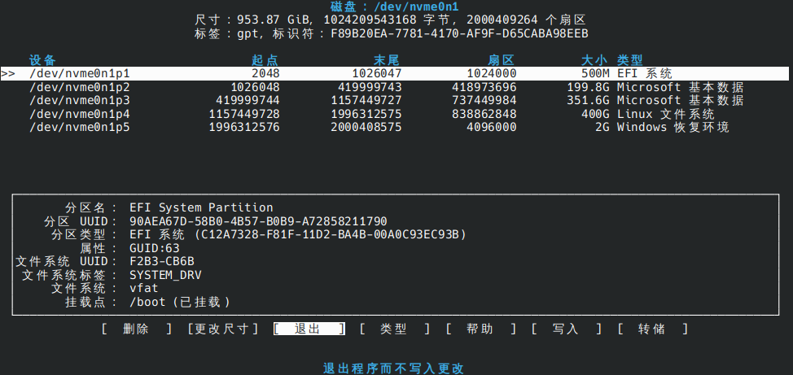
Task: Click the partition UUID value in info panel
Action: click(258, 221)
